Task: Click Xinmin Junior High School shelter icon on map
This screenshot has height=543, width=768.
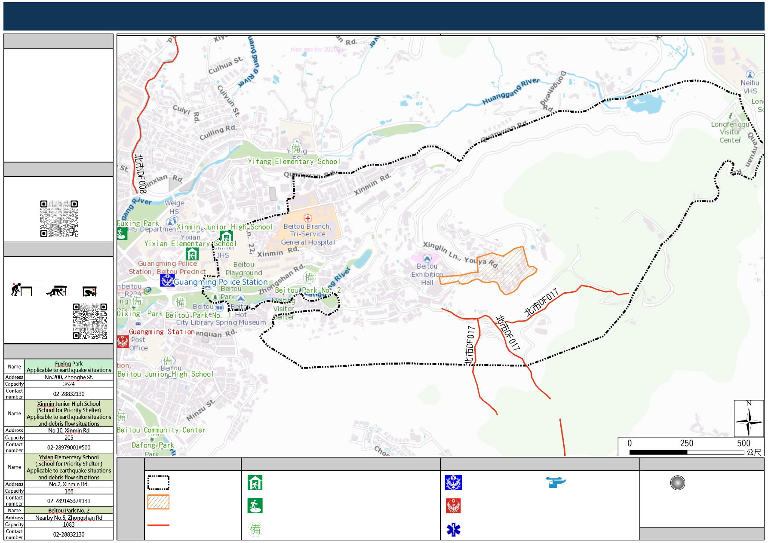Action: coord(227,236)
